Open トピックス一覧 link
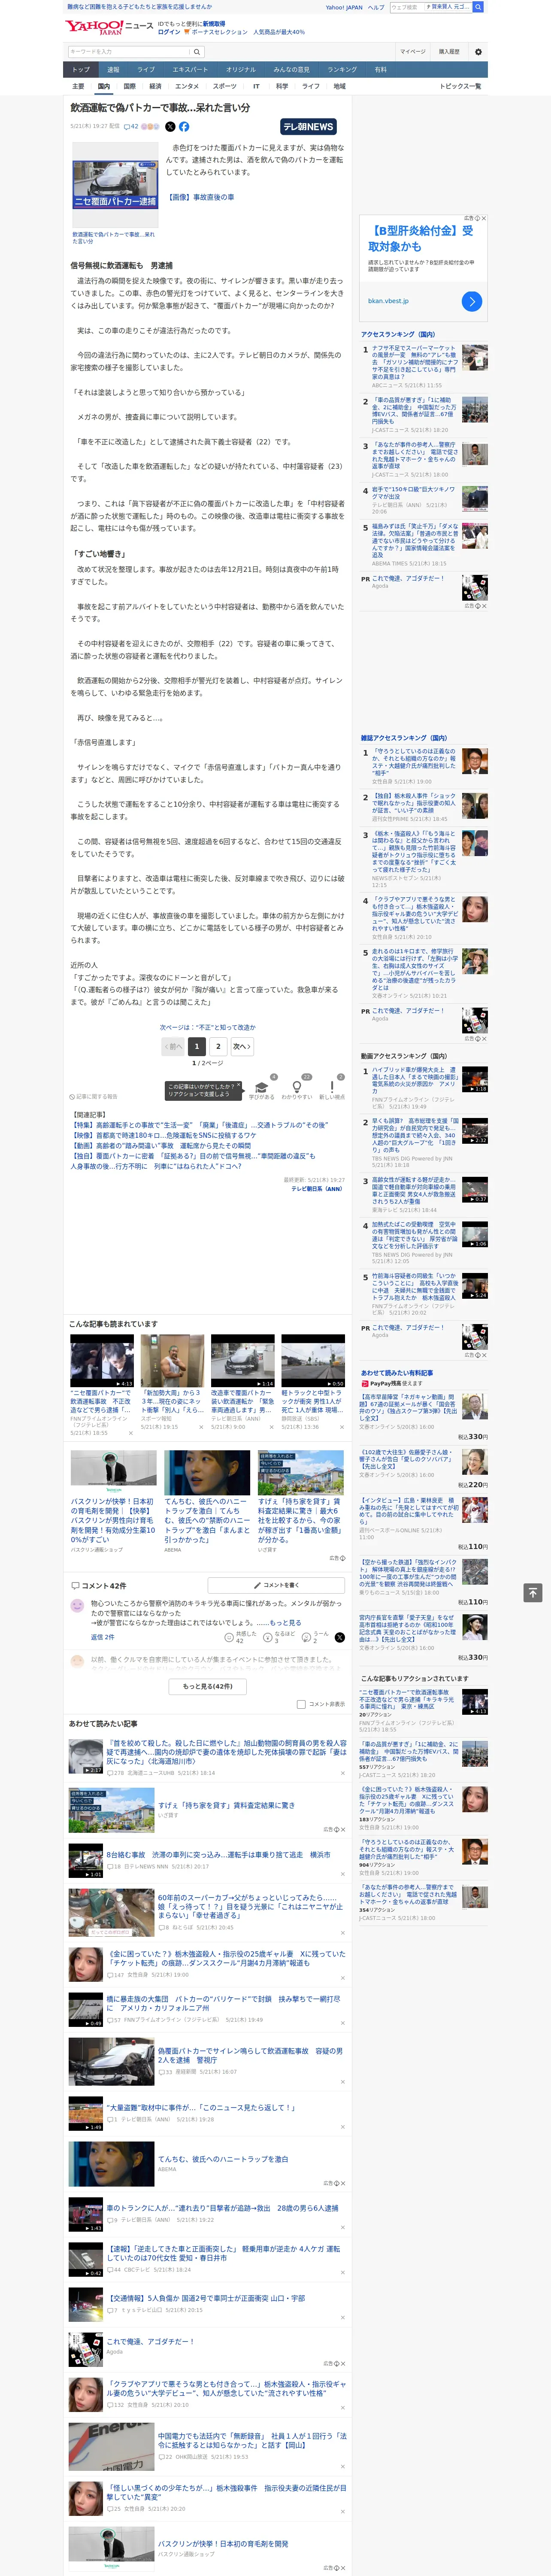 pyautogui.click(x=460, y=86)
